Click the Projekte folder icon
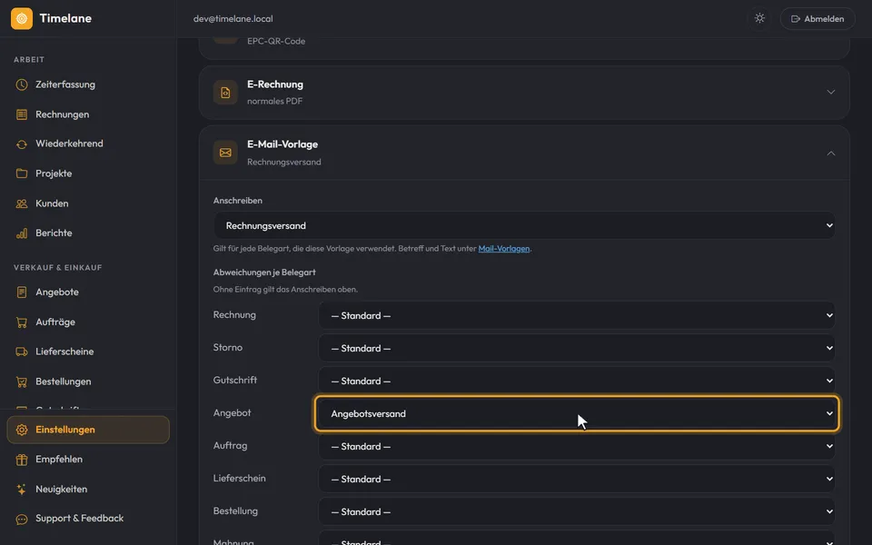Viewport: 872px width, 545px height. tap(22, 173)
